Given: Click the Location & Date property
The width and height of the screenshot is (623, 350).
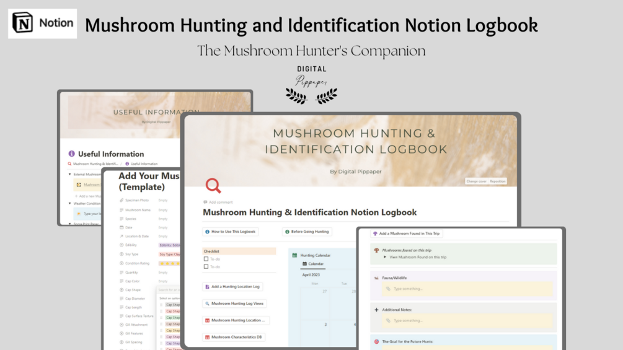Looking at the screenshot, I should (x=135, y=236).
